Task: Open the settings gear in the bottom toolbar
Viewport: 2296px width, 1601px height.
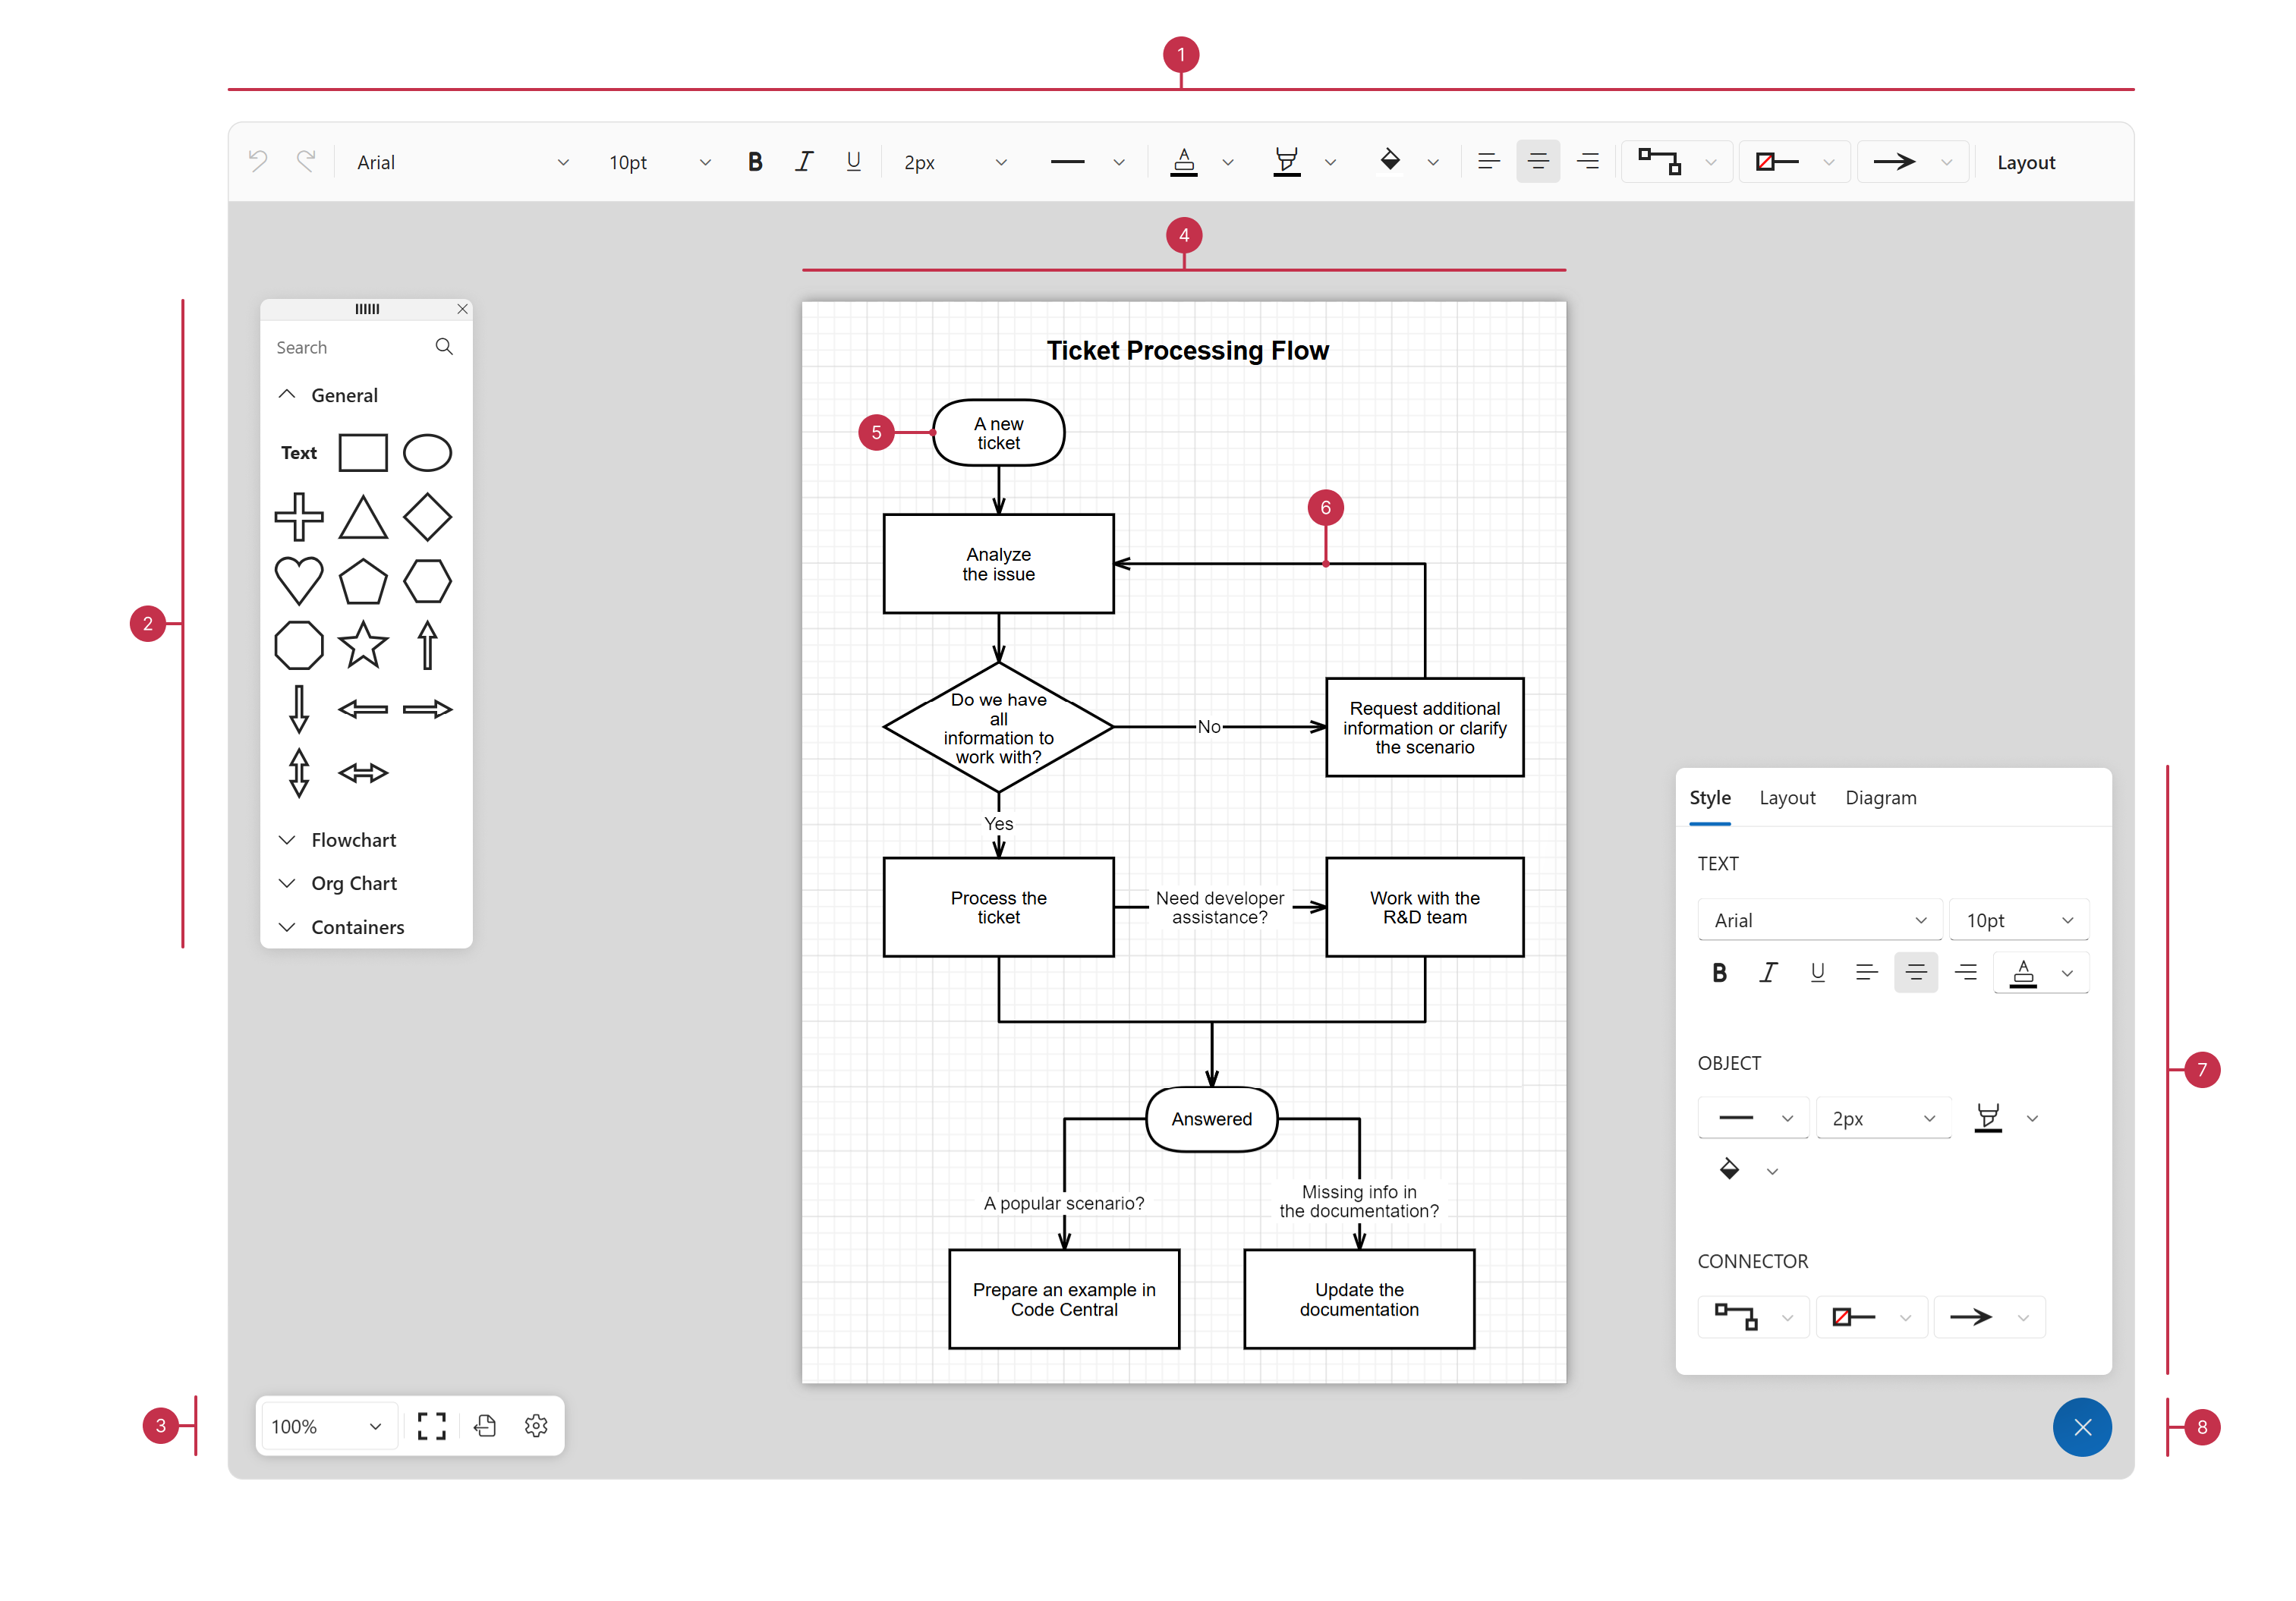Action: (536, 1426)
